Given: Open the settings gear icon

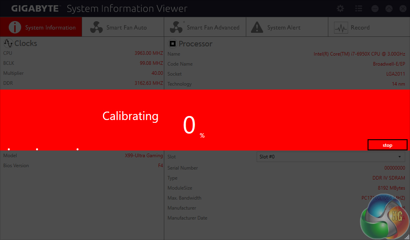Looking at the screenshot, I should click(340, 9).
